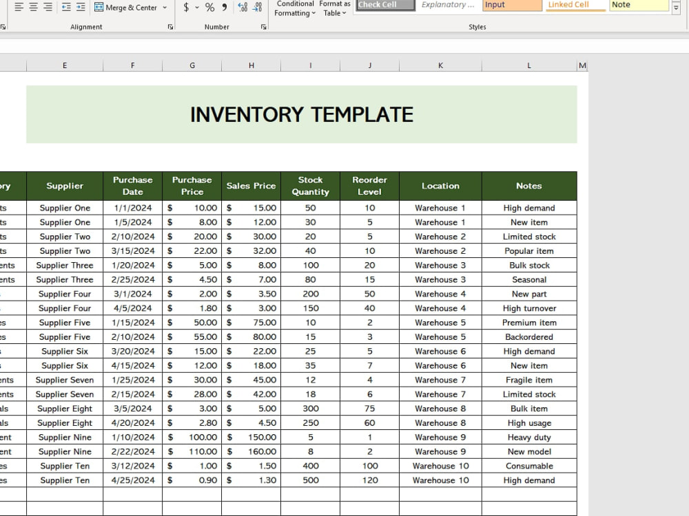Select column K header

(x=440, y=65)
